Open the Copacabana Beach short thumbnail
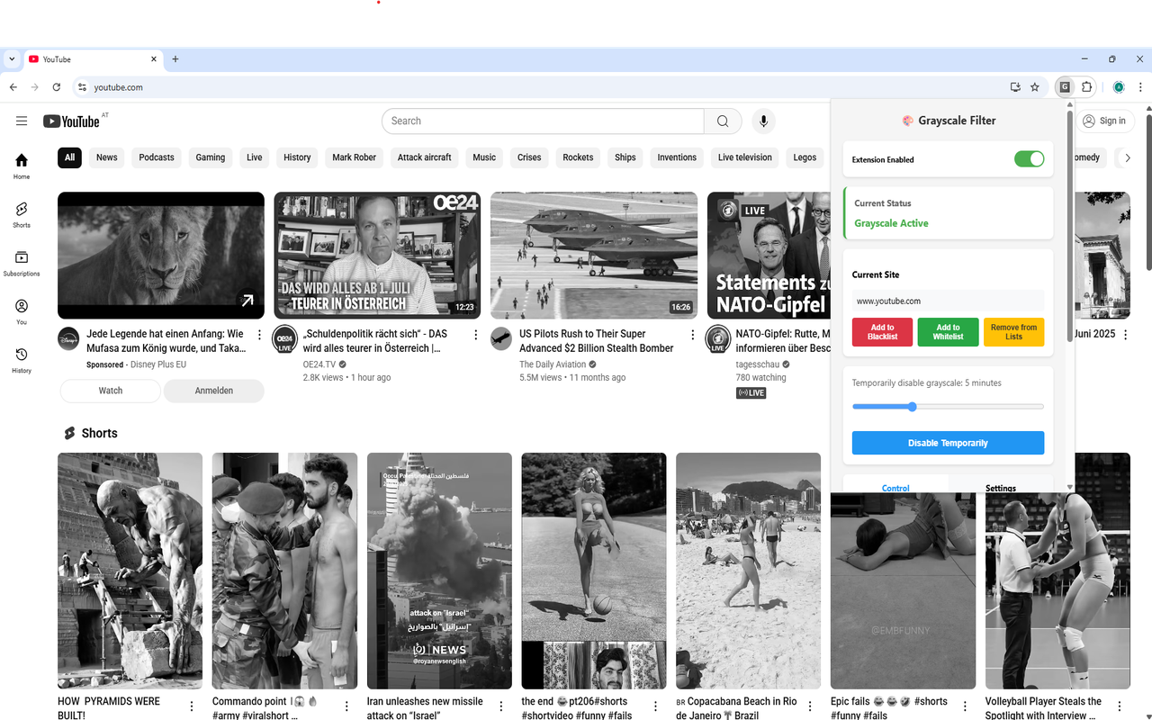Image resolution: width=1152 pixels, height=720 pixels. (x=748, y=571)
